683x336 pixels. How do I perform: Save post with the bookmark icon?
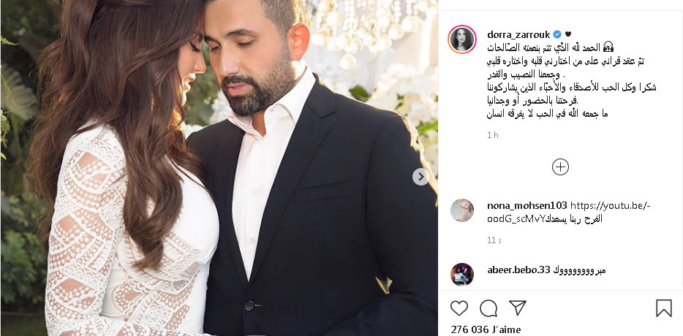[x=664, y=308]
